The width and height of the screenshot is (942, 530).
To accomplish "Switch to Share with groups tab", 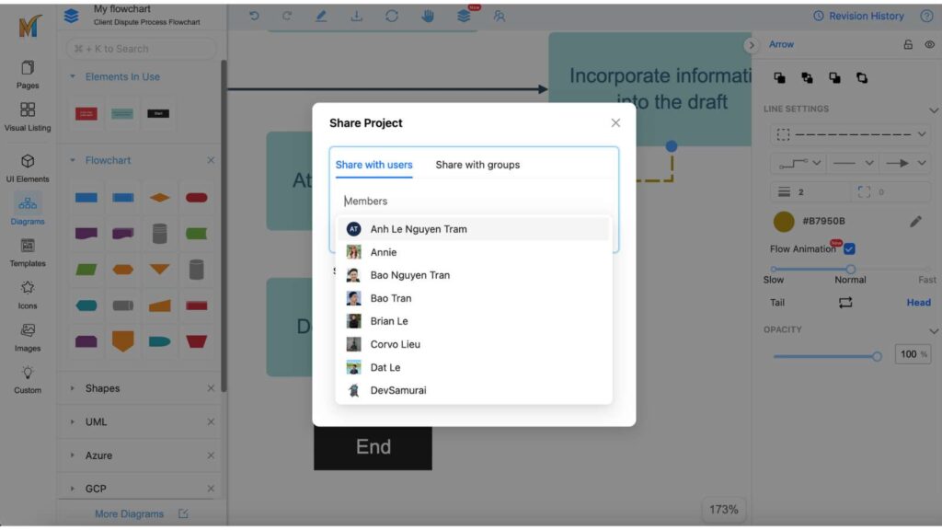I will pos(477,165).
